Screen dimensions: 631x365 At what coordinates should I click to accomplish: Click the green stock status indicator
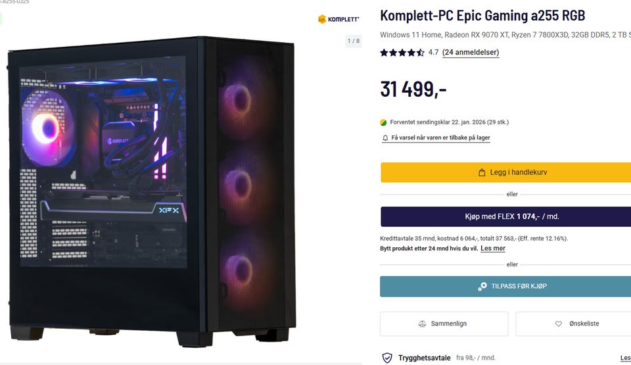(383, 122)
